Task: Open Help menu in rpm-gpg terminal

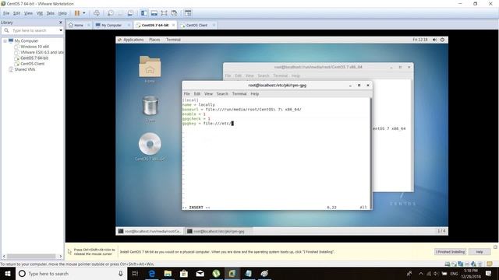Action: [255, 94]
